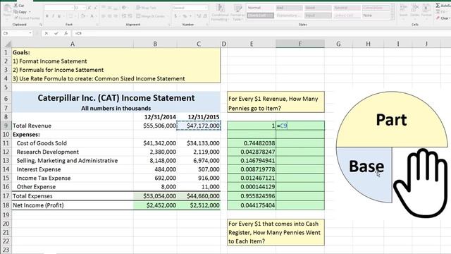Click the Income Tax Expense label
Viewport: 451px width, 254px height.
[x=44, y=178]
